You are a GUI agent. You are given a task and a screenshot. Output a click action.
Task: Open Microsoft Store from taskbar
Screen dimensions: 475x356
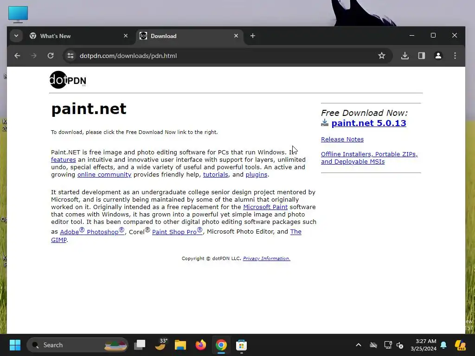241,345
